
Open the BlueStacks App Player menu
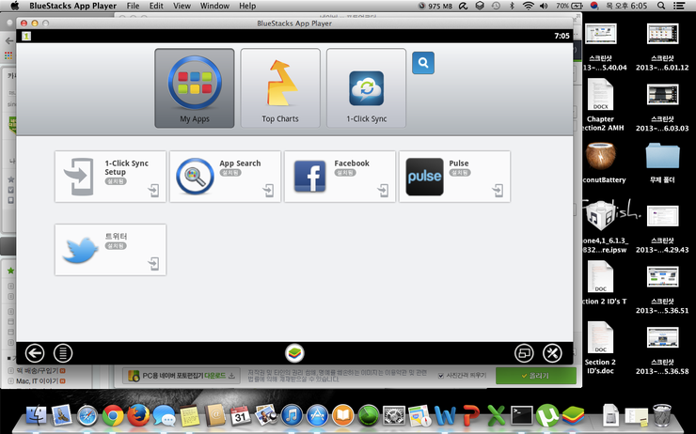72,6
